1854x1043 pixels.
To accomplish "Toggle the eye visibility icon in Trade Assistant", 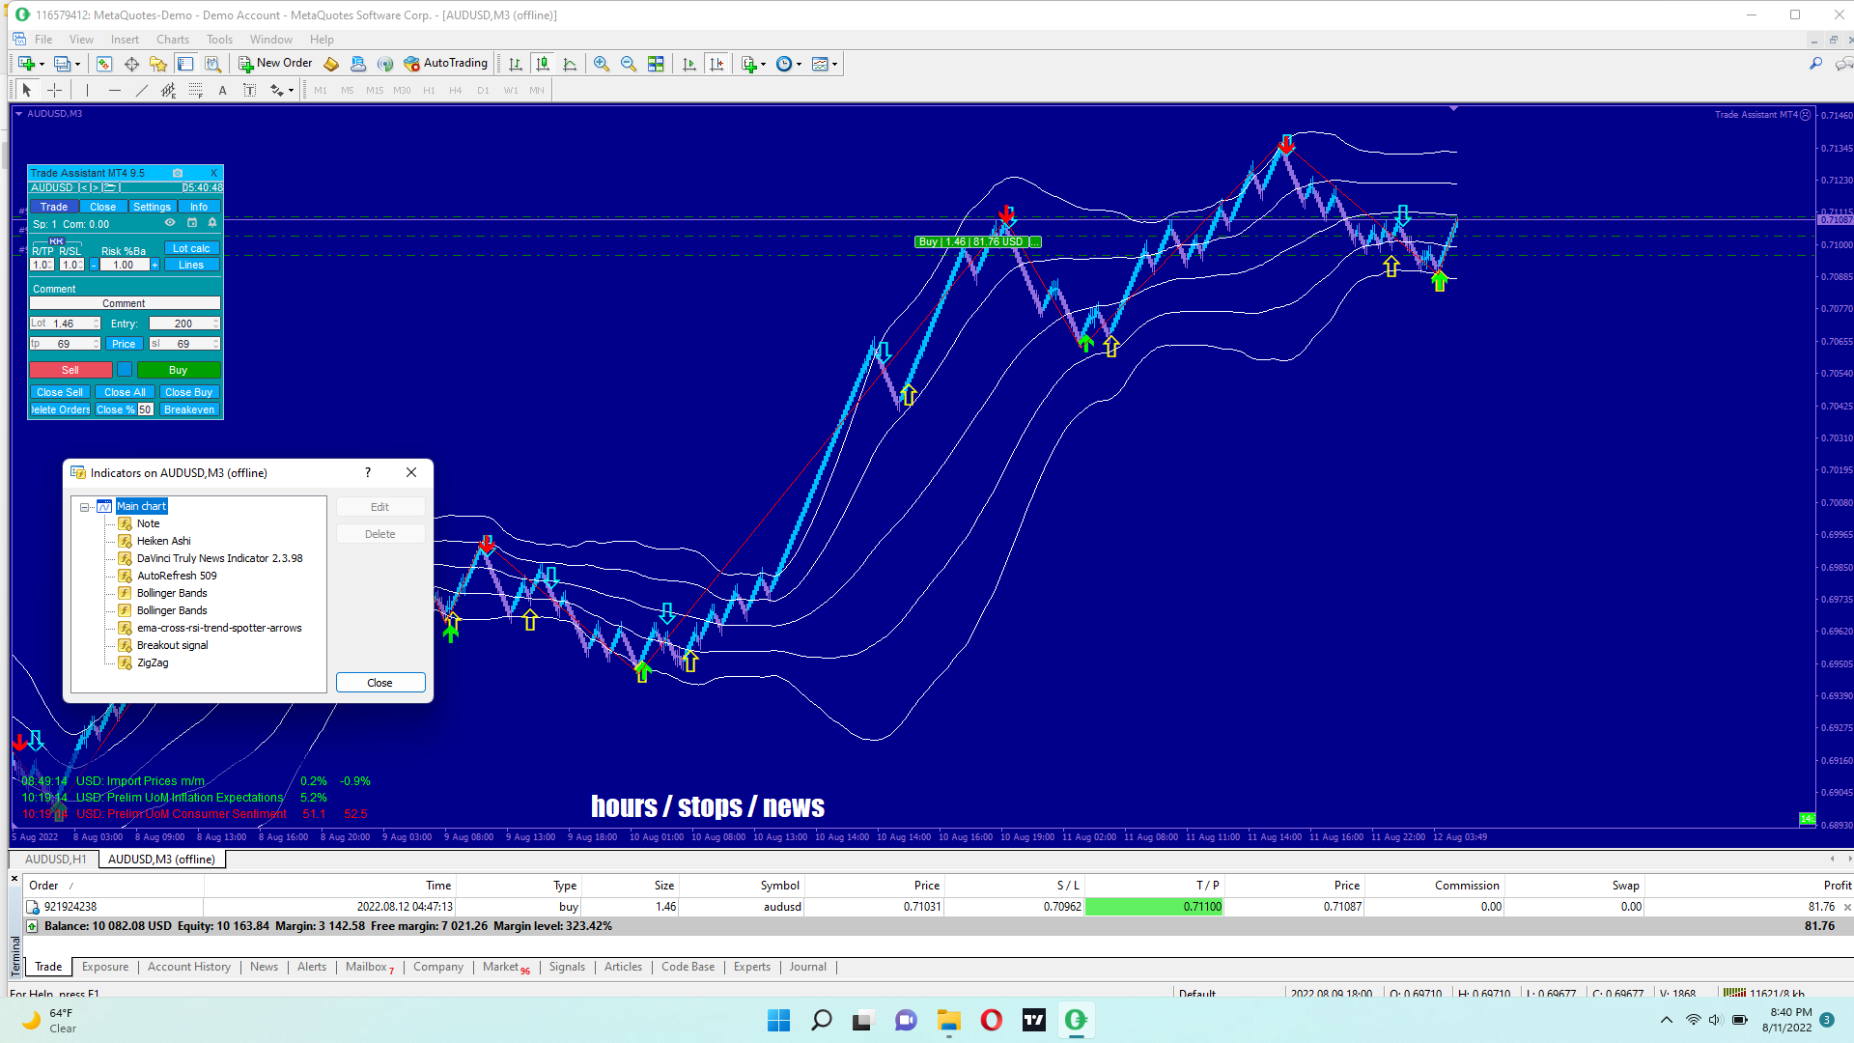I will tap(170, 223).
